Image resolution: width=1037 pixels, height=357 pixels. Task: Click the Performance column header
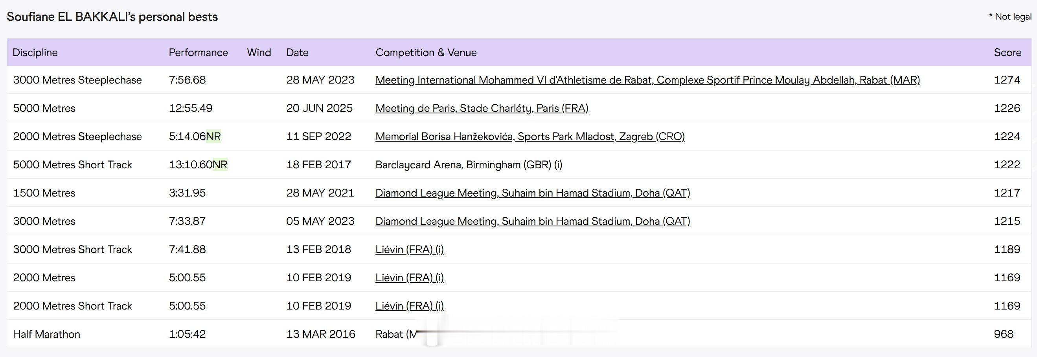[x=198, y=53]
